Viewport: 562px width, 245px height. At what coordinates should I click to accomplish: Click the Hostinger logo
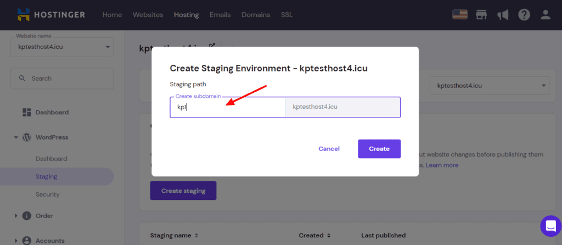coord(51,15)
